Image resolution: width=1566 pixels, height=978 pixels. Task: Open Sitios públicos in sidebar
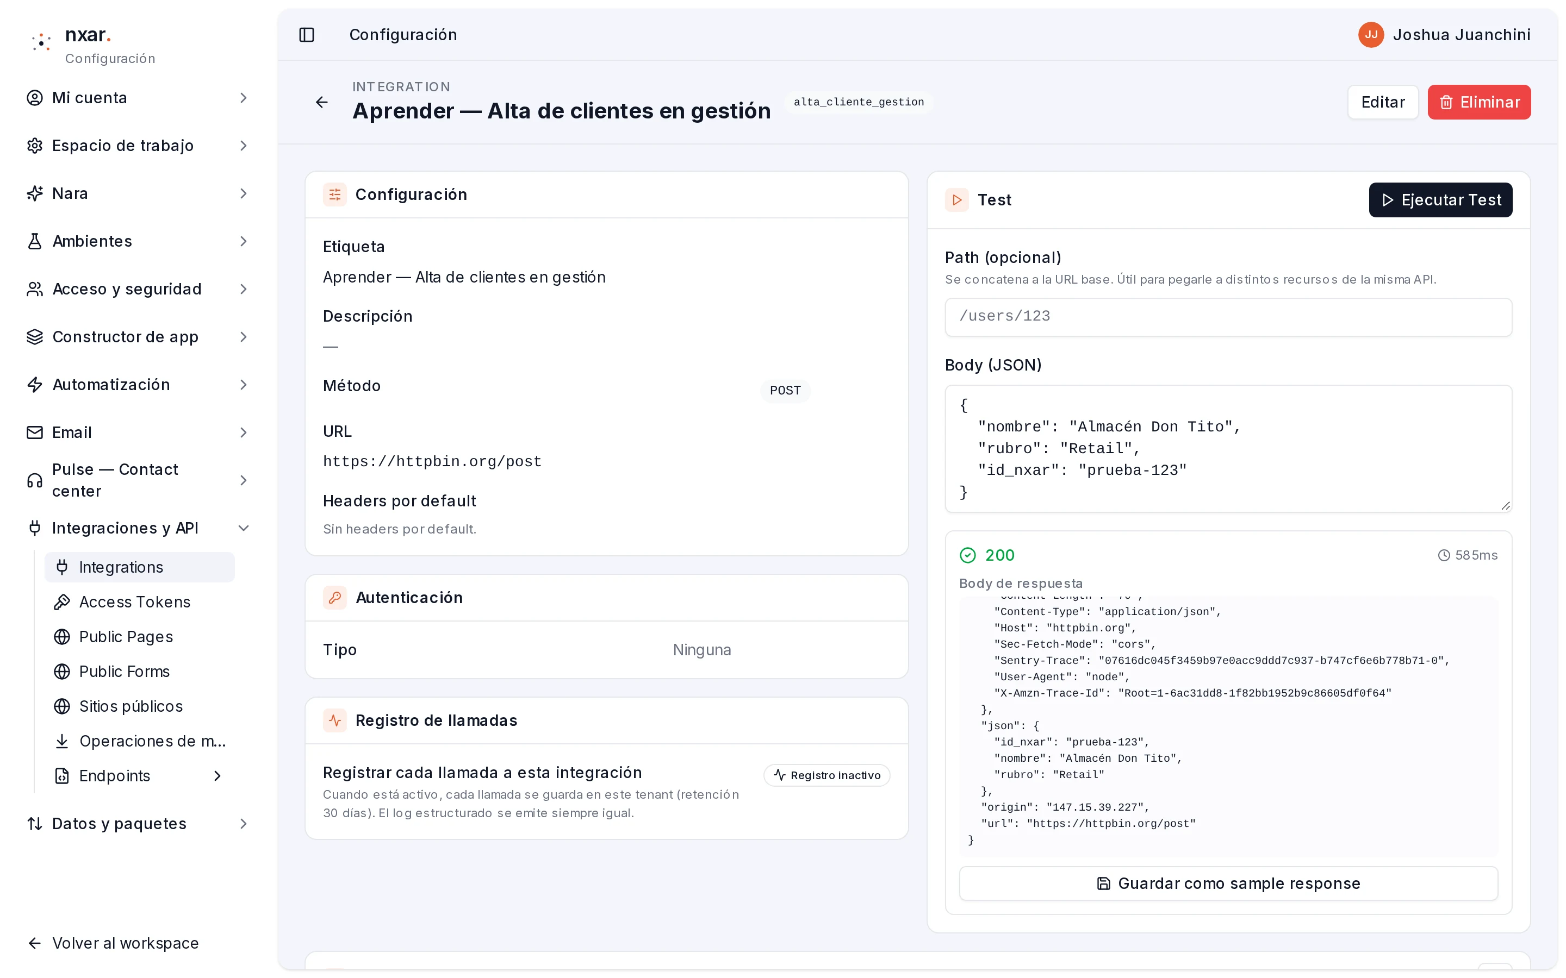pyautogui.click(x=140, y=706)
